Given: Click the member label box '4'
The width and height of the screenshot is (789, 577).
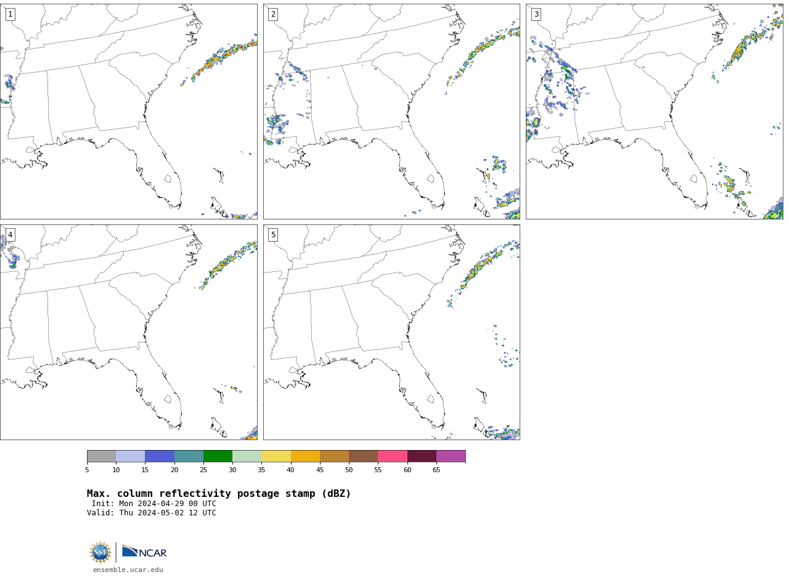Looking at the screenshot, I should pyautogui.click(x=10, y=235).
